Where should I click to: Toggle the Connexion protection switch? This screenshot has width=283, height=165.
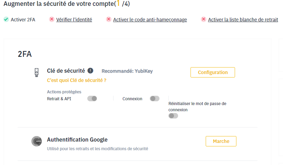155,99
